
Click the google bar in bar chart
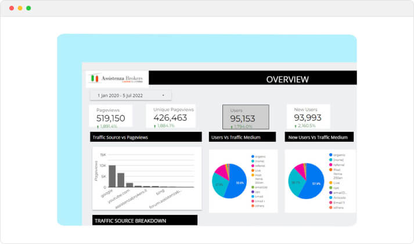pos(112,176)
